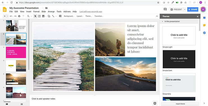Select slide 1 West Coast Road Trip thumbnail

tap(16, 26)
